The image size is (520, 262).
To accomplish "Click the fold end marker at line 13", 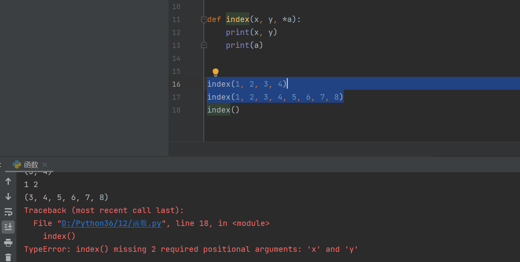I will tap(204, 45).
